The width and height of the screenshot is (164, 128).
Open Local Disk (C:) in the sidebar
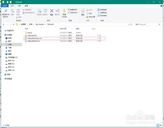tap(11, 57)
